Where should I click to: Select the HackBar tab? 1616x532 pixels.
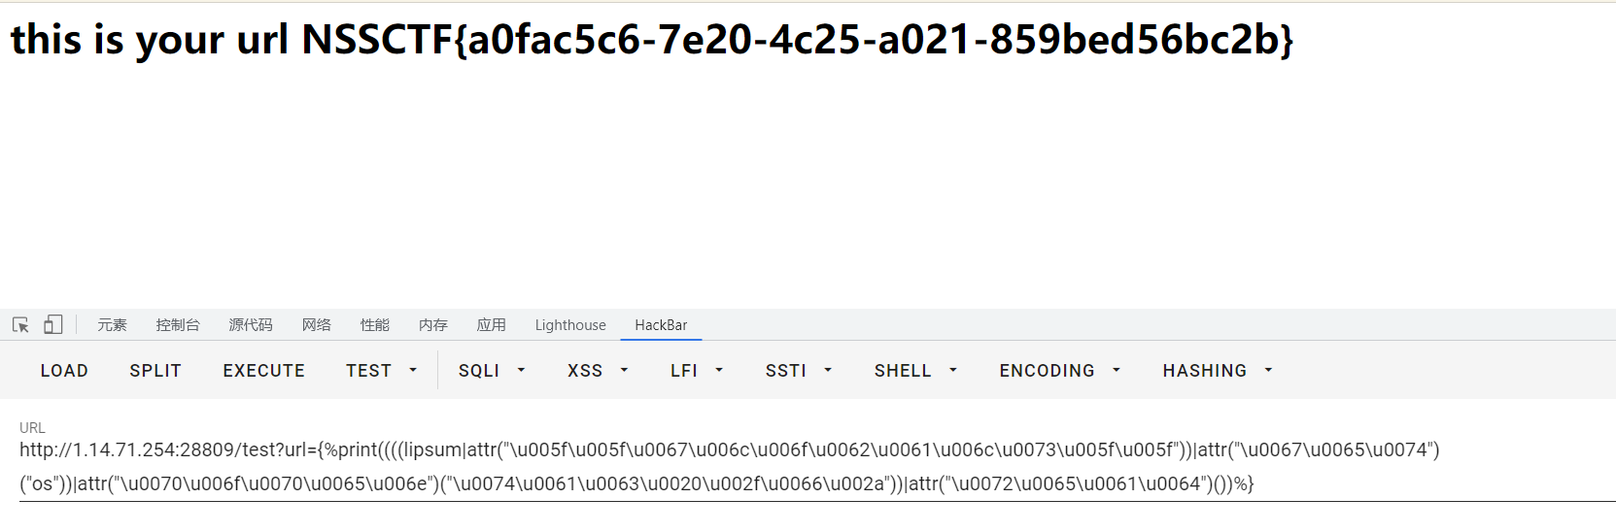(x=661, y=325)
